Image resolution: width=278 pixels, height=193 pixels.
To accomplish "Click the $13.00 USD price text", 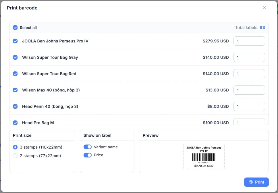I will 217,90.
